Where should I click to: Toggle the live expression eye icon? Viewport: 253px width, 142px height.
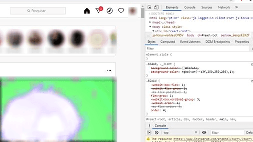click(x=204, y=133)
